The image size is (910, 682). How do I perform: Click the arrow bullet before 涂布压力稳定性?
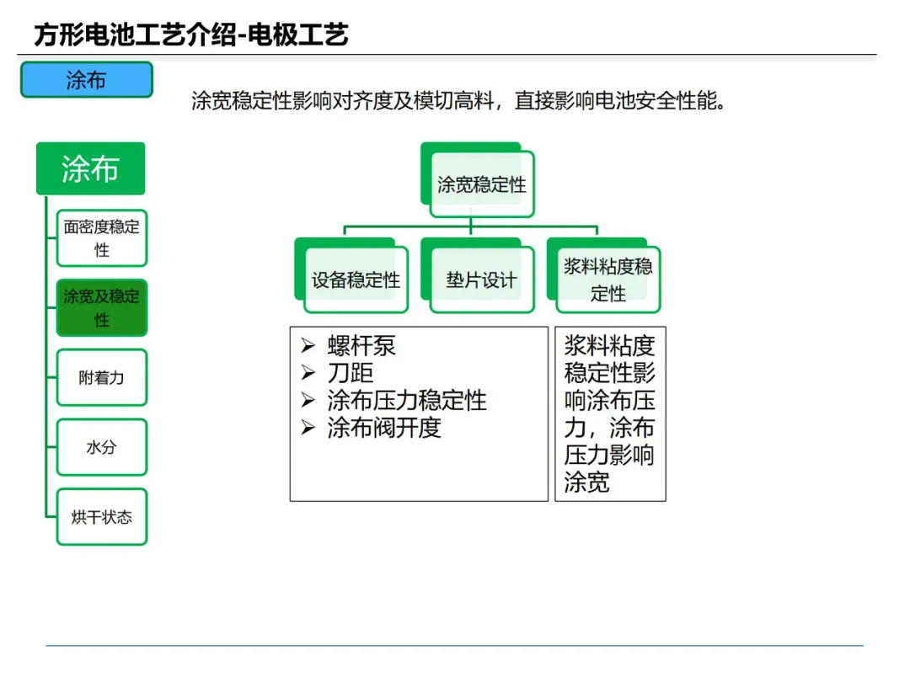(x=308, y=400)
